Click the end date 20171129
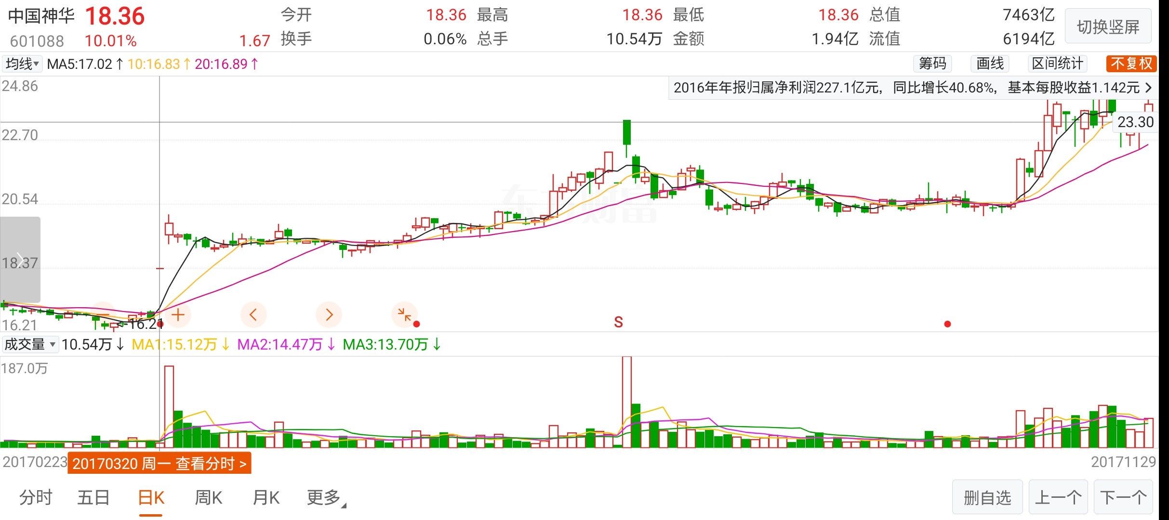The height and width of the screenshot is (520, 1169). click(x=1123, y=462)
